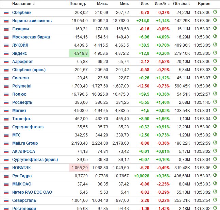Click the clock icon in Магнит row

[215, 110]
